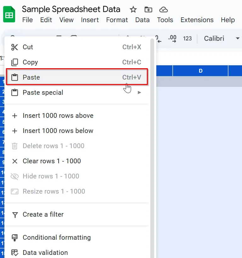Screen dimensions: 242x258
Task: Open the File menu
Action: pyautogui.click(x=27, y=20)
